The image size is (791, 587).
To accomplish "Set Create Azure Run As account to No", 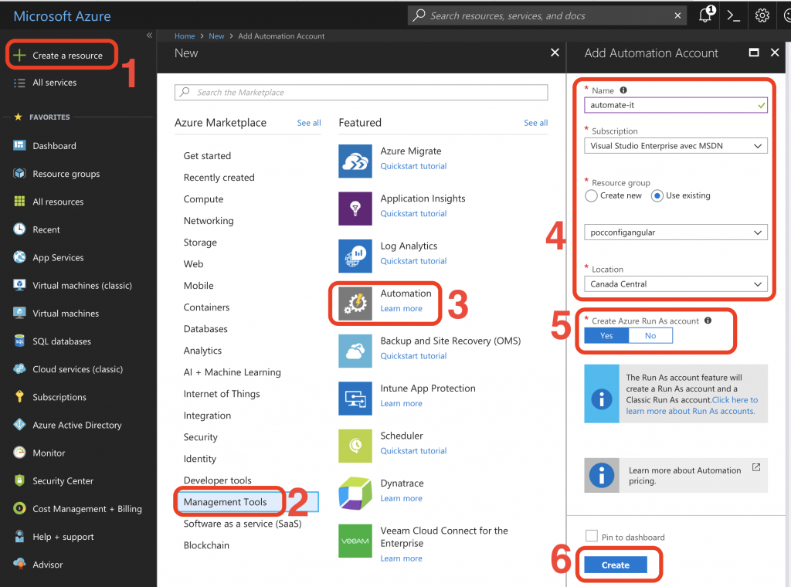I will point(650,336).
